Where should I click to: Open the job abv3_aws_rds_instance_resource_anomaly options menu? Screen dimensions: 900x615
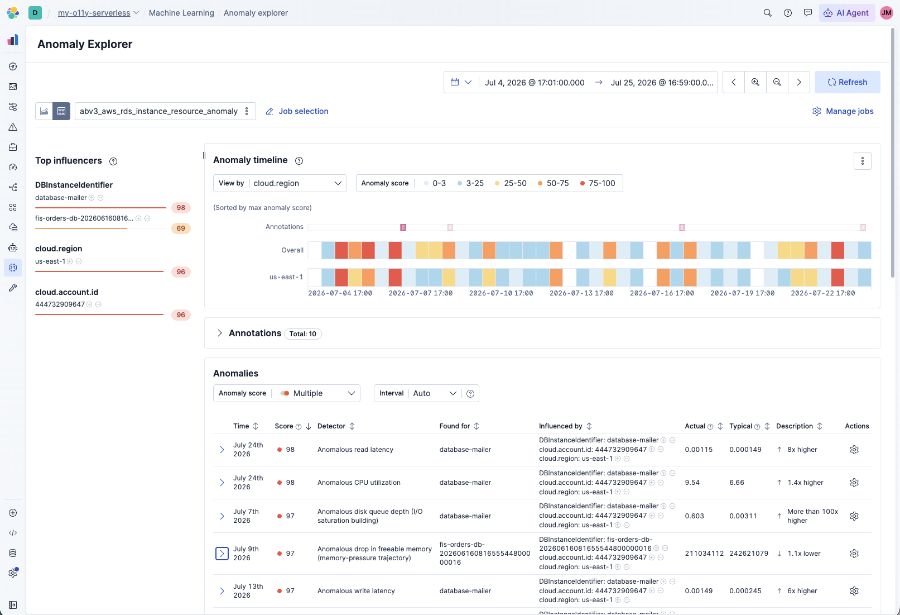tap(247, 111)
